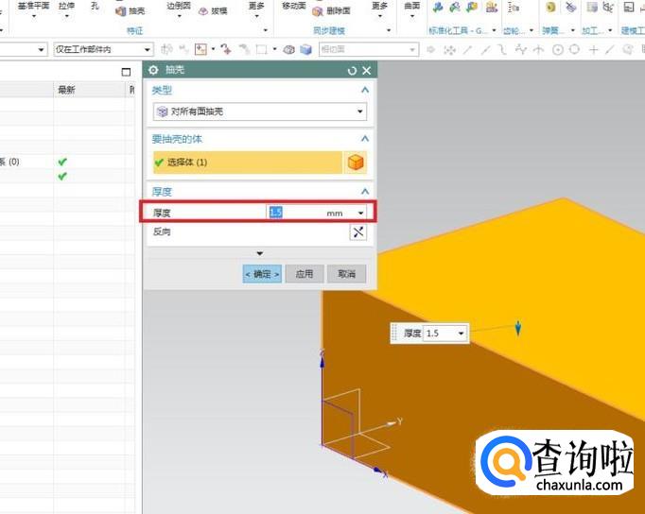Viewport: 645px width, 514px height.
Task: Click the Hole (孔) tool in ribbon
Action: [x=95, y=6]
